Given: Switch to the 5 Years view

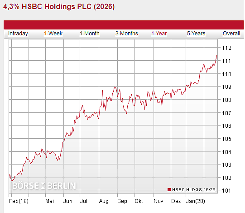Looking at the screenshot, I should [x=196, y=34].
